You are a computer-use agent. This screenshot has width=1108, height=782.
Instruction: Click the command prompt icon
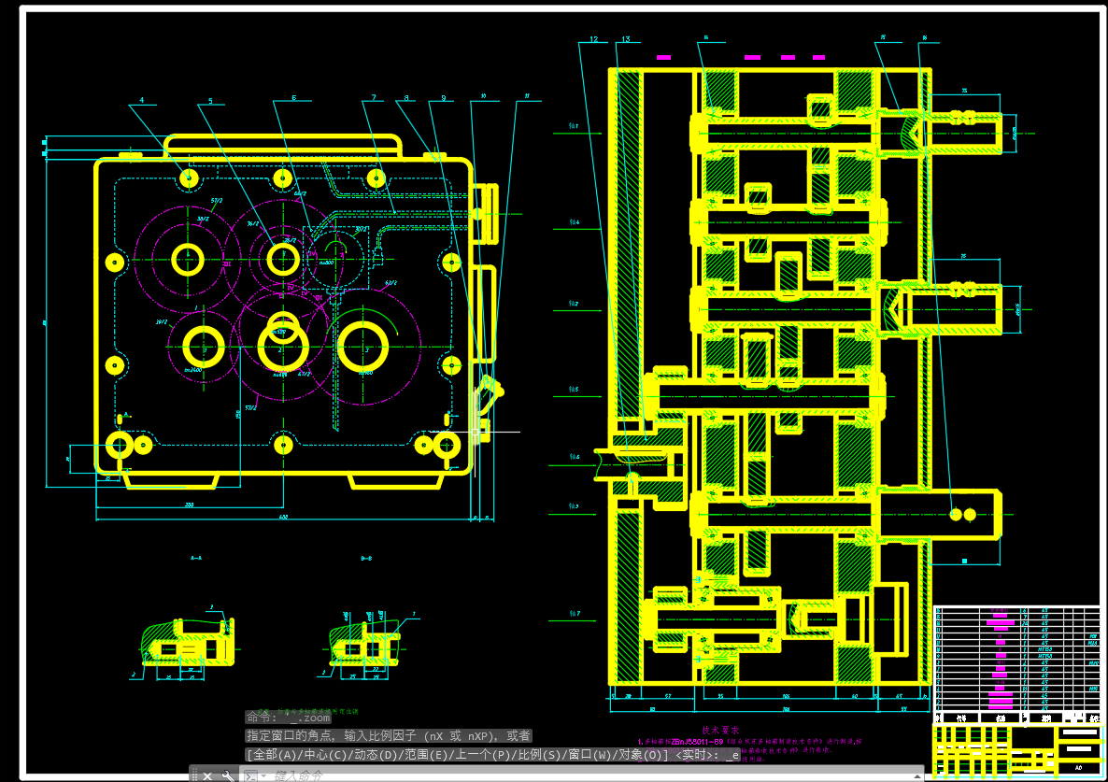click(251, 775)
